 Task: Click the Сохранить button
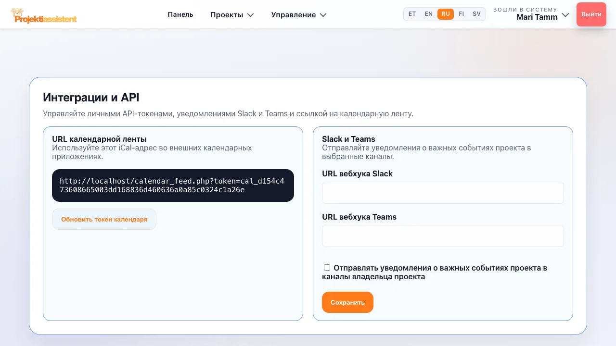click(347, 302)
